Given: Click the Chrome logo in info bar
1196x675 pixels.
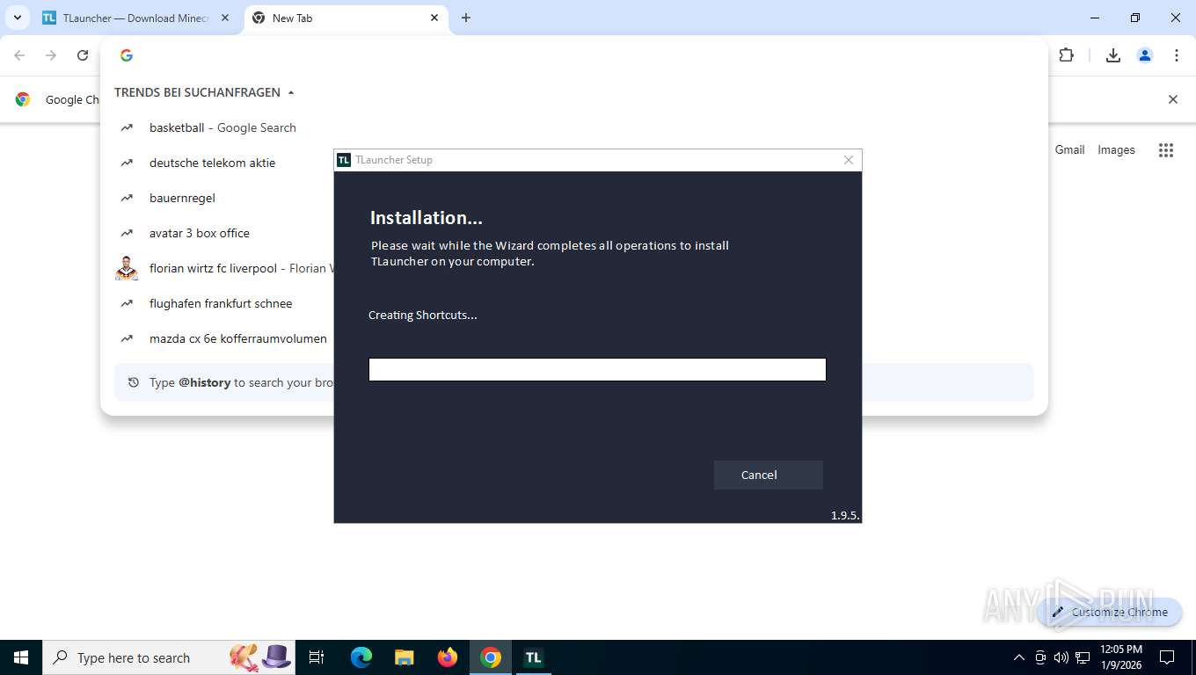Looking at the screenshot, I should 23,99.
